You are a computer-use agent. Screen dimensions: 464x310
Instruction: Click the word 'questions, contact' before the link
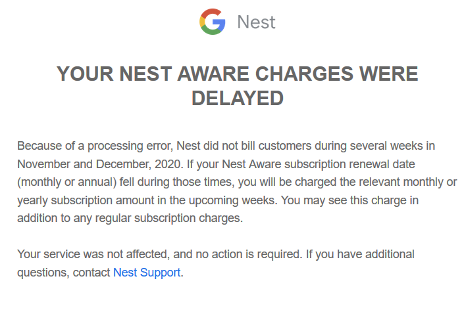click(64, 272)
